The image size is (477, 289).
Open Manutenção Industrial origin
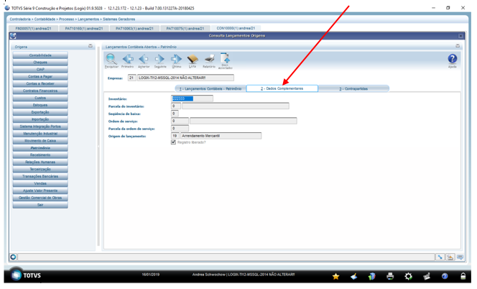click(x=40, y=134)
